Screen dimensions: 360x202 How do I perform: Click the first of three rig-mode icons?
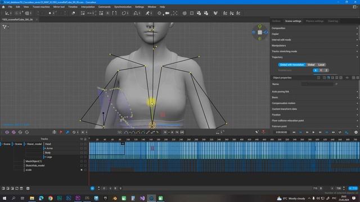coord(225,13)
